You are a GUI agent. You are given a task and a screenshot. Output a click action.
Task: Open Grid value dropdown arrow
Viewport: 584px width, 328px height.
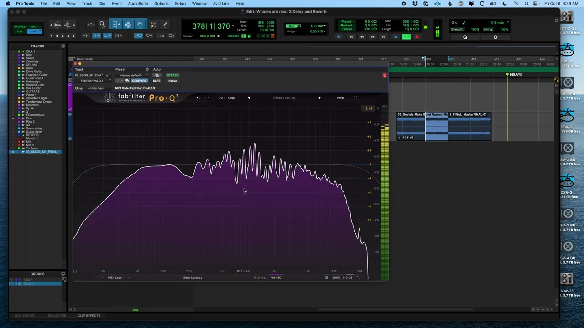pos(324,26)
